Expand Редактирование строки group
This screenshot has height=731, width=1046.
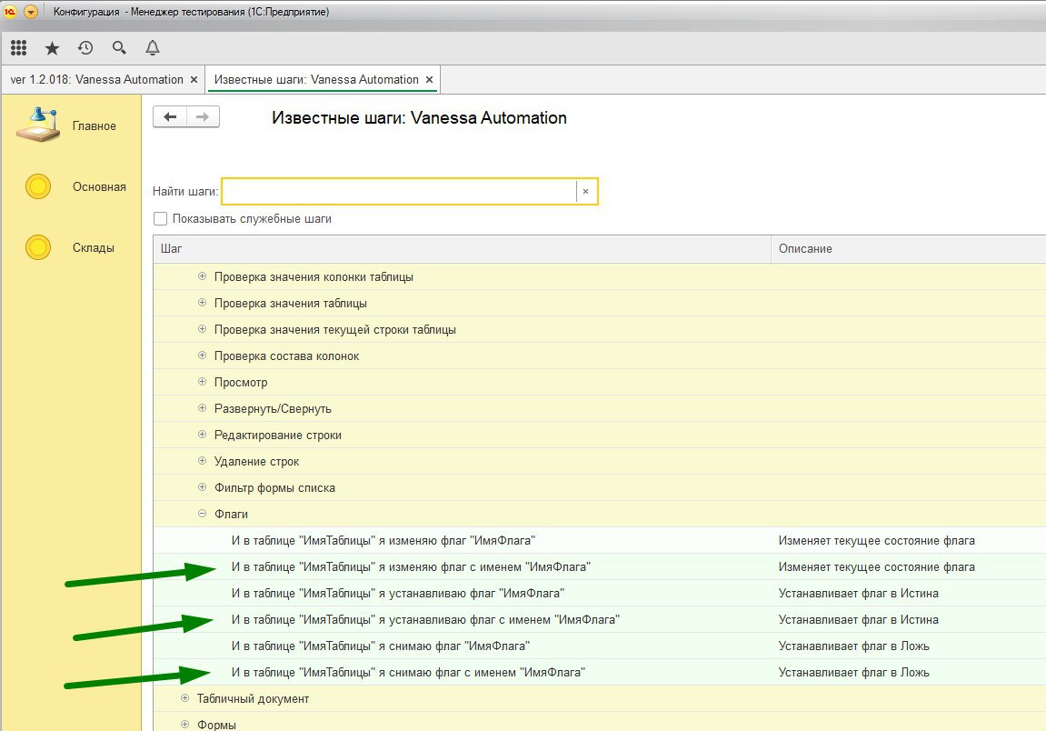pyautogui.click(x=202, y=434)
